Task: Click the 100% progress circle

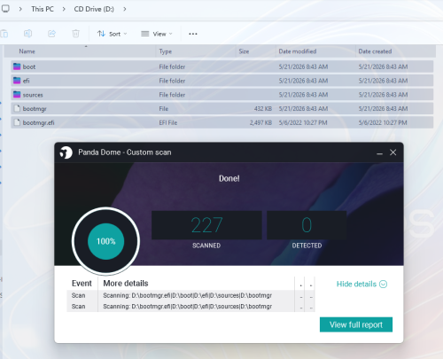Action: [105, 241]
